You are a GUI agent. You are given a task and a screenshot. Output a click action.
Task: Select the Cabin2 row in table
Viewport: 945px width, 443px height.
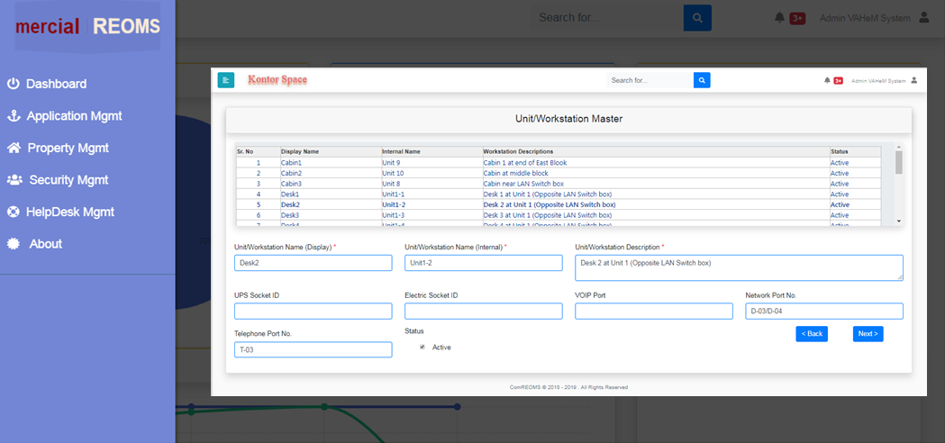[x=558, y=173]
